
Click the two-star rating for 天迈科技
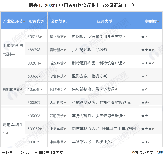tap(145, 103)
